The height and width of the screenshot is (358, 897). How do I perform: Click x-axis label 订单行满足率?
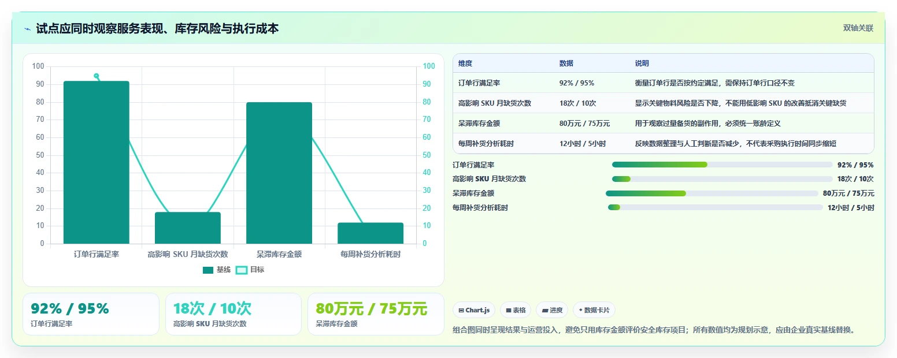pyautogui.click(x=97, y=254)
